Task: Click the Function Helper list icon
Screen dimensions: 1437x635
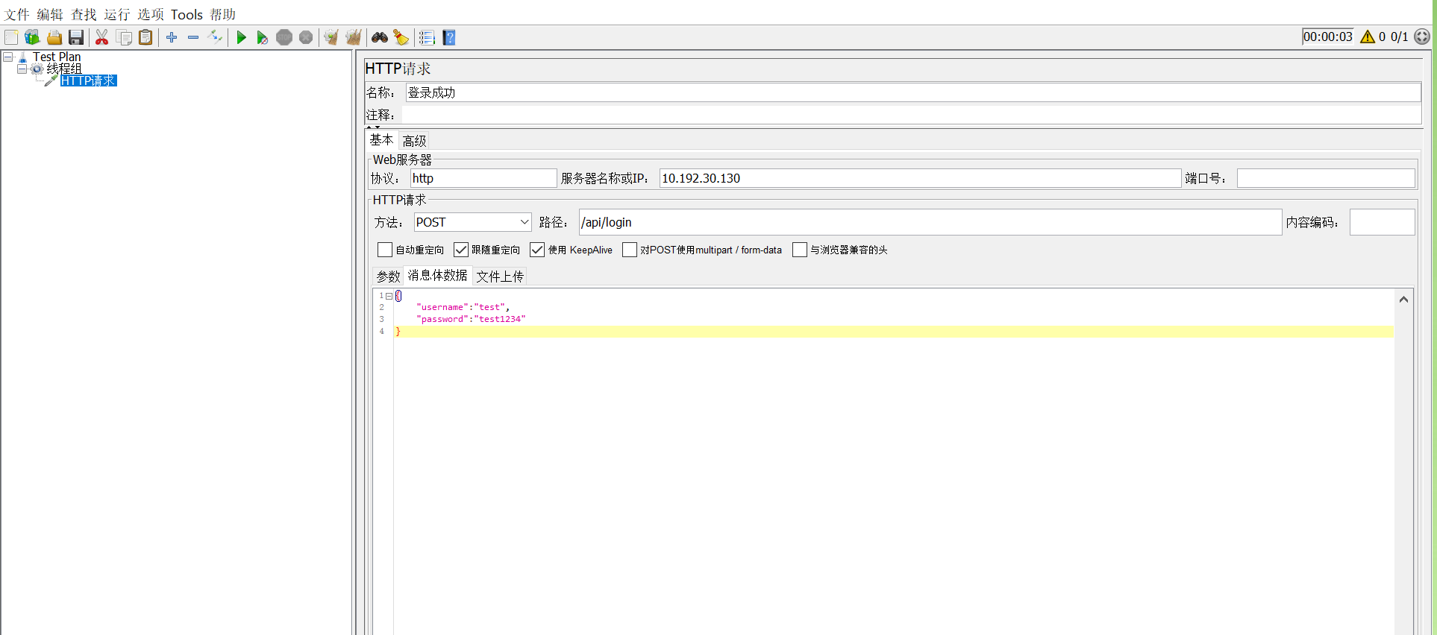Action: coord(427,37)
